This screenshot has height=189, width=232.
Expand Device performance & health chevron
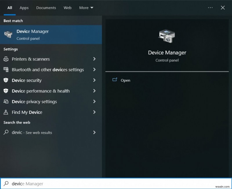(x=95, y=91)
